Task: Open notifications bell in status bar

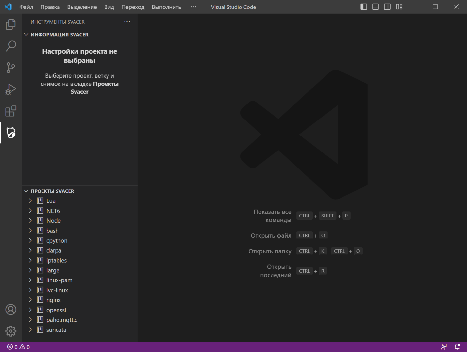Action: click(457, 347)
